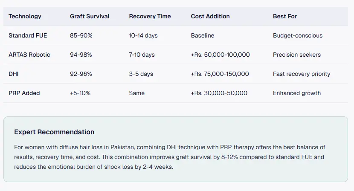Select the Graft Survival column header
Screen dimensions: 354x191
(x=90, y=16)
